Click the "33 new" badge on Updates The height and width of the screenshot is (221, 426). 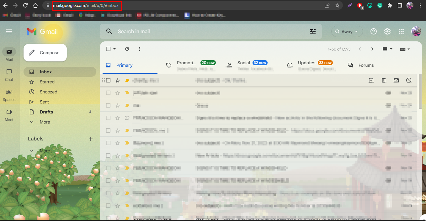[325, 63]
